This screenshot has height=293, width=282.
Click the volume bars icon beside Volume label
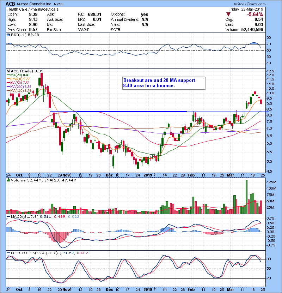pyautogui.click(x=8, y=180)
